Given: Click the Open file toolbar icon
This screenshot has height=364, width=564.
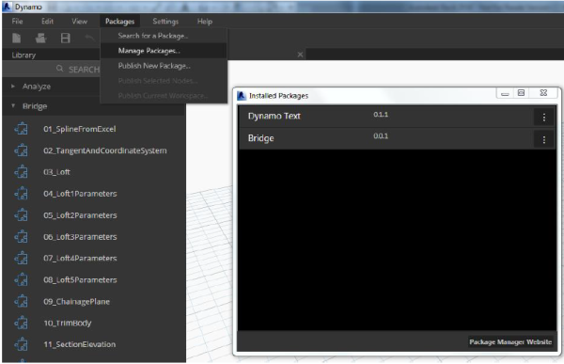Looking at the screenshot, I should point(40,38).
